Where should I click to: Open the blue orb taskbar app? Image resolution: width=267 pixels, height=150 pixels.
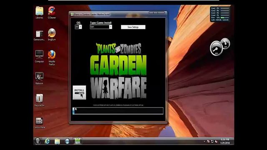67,141
